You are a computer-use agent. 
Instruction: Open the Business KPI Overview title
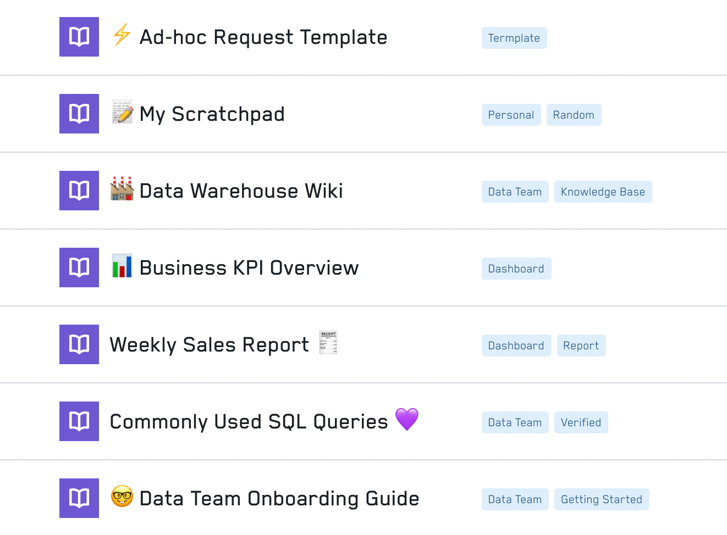(x=249, y=268)
